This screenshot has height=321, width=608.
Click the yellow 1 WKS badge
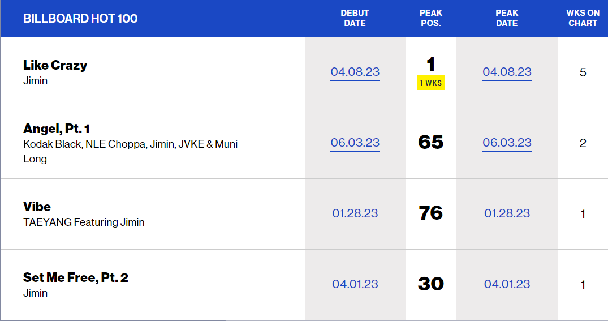(431, 83)
